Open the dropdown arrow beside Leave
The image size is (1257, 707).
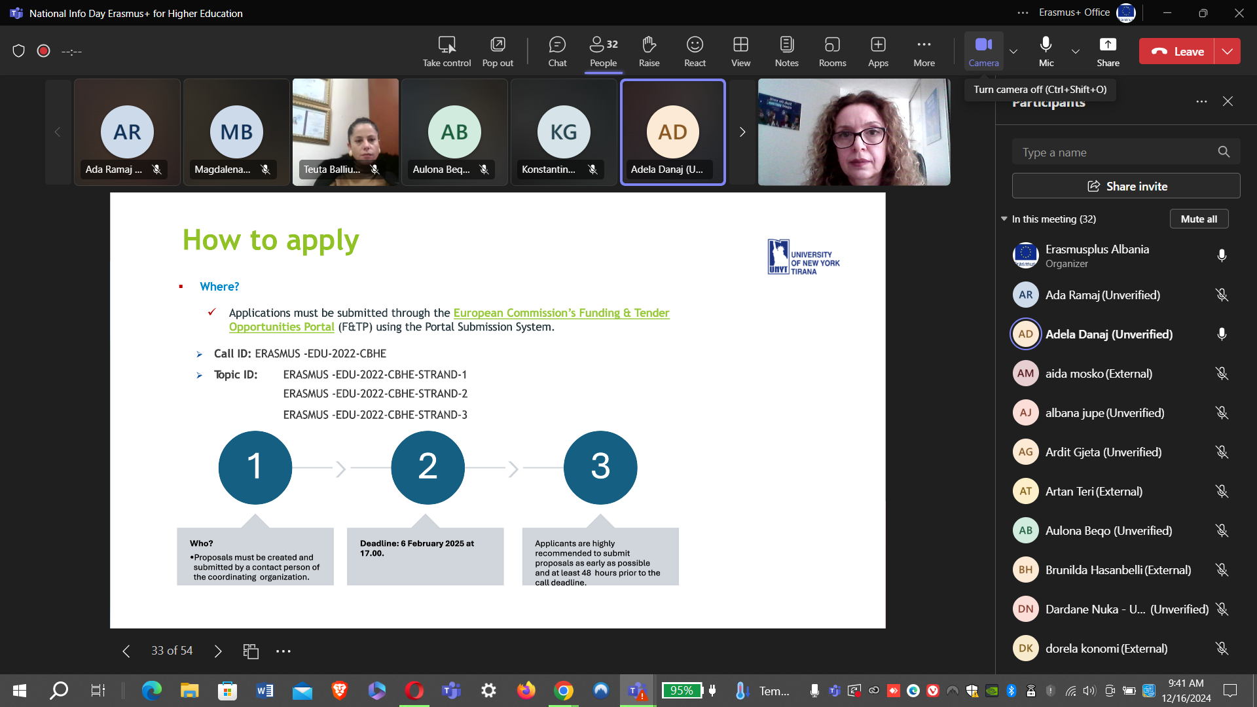pyautogui.click(x=1228, y=51)
